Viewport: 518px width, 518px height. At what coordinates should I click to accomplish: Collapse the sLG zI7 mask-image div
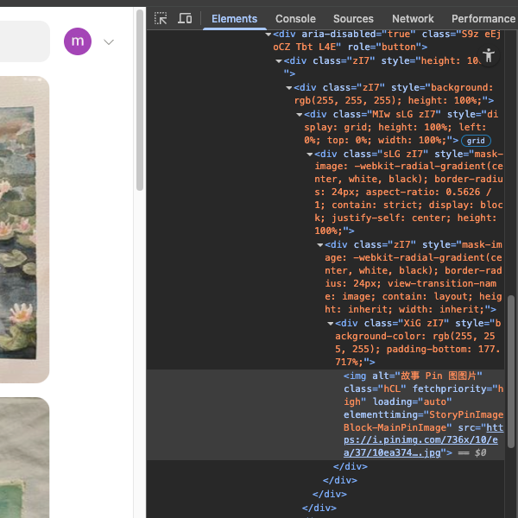click(x=310, y=155)
